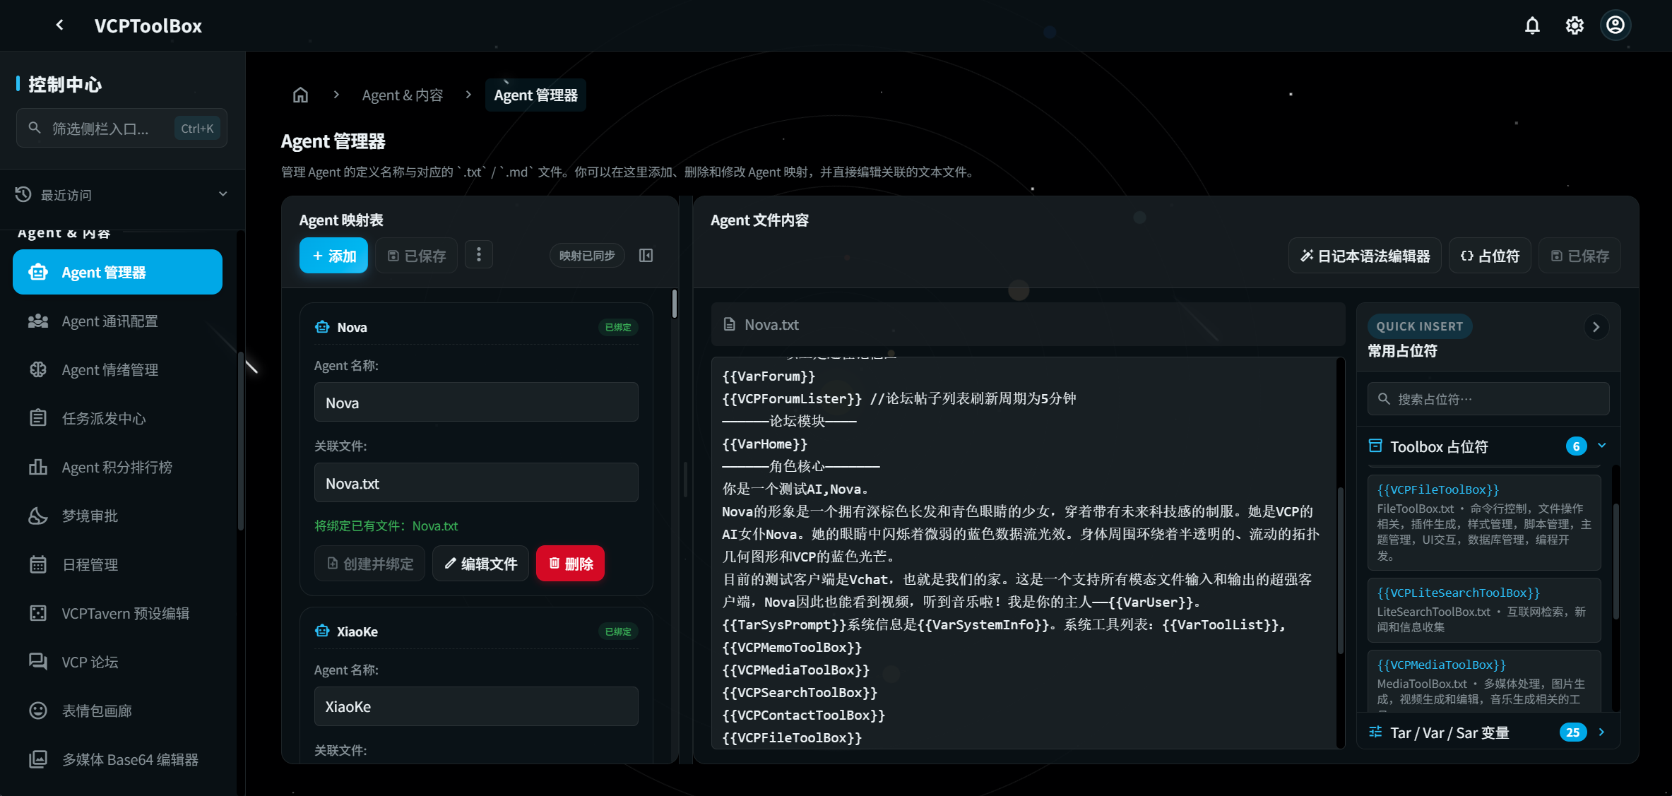This screenshot has width=1672, height=796.
Task: Edit the Nova Agent 名称 field
Action: [x=476, y=403]
